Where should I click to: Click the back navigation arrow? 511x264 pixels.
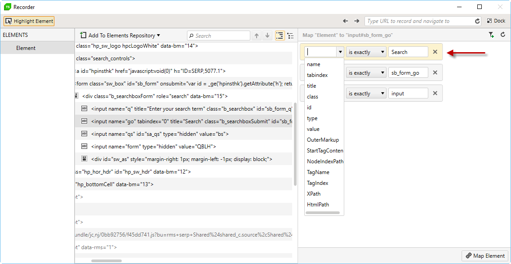(x=346, y=21)
